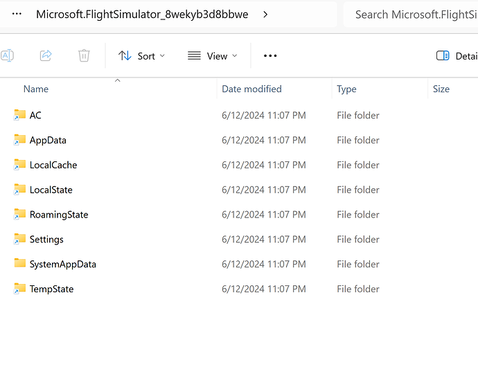
Task: Click the date modified of Settings row
Action: tap(264, 239)
